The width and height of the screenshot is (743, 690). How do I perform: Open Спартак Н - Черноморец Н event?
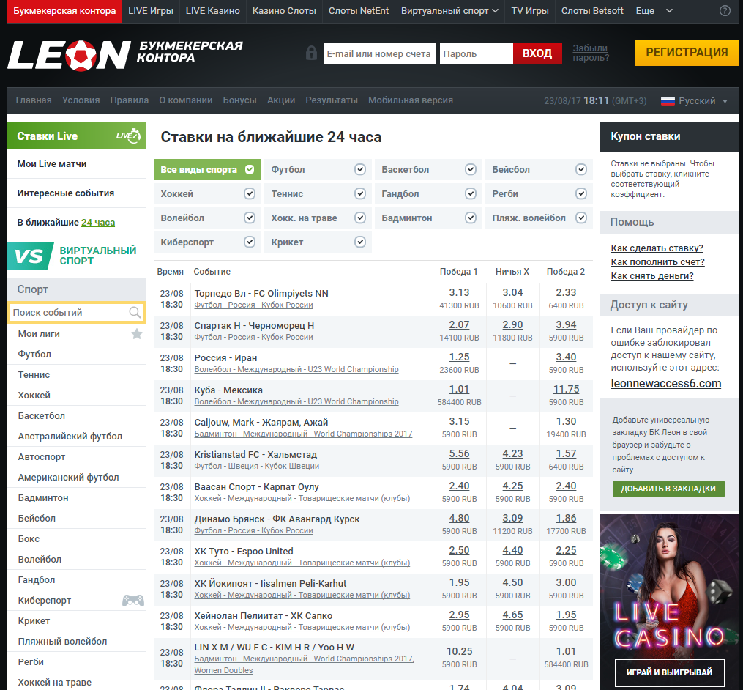point(254,326)
